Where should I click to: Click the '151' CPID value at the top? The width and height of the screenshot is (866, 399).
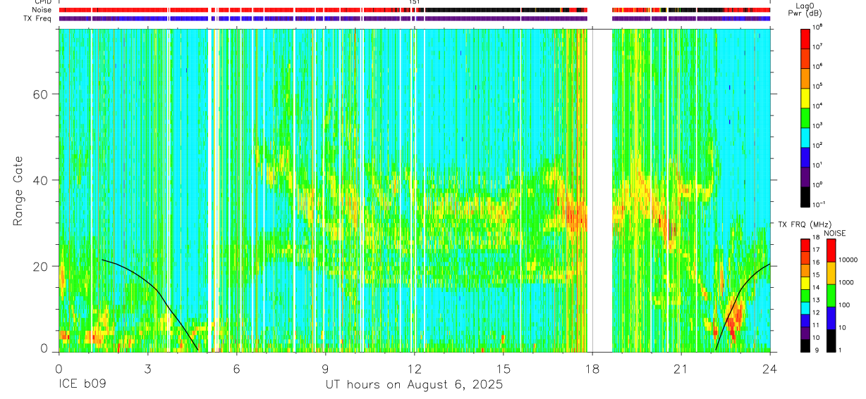[x=415, y=2]
